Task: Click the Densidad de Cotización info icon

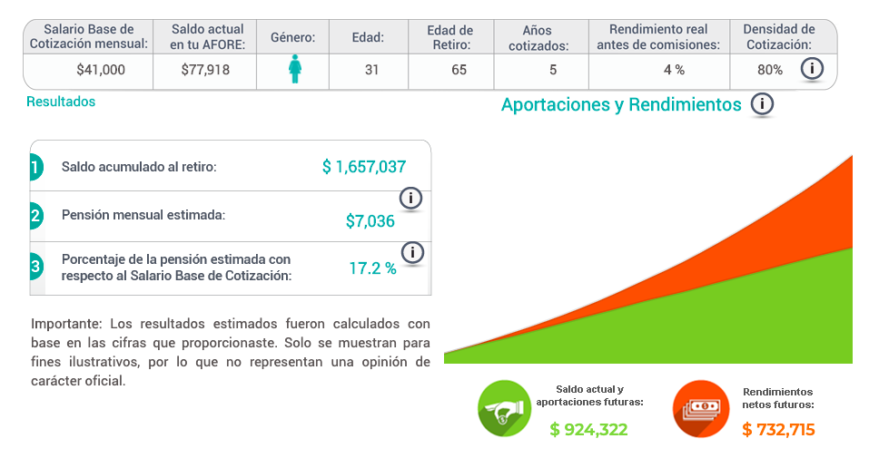Action: coord(812,69)
